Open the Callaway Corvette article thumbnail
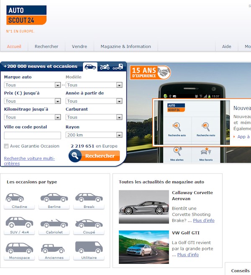Screen dimensions: 251x275 (x=143, y=207)
